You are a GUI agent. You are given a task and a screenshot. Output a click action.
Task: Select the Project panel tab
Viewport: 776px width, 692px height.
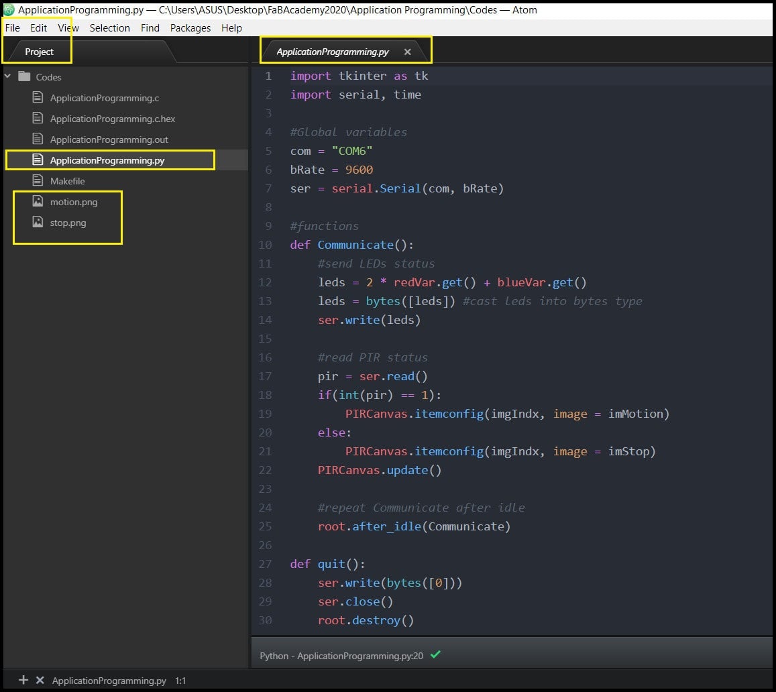coord(39,52)
